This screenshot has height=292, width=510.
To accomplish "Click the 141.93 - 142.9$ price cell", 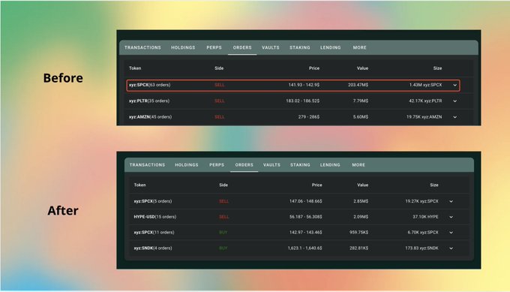I will [x=304, y=85].
